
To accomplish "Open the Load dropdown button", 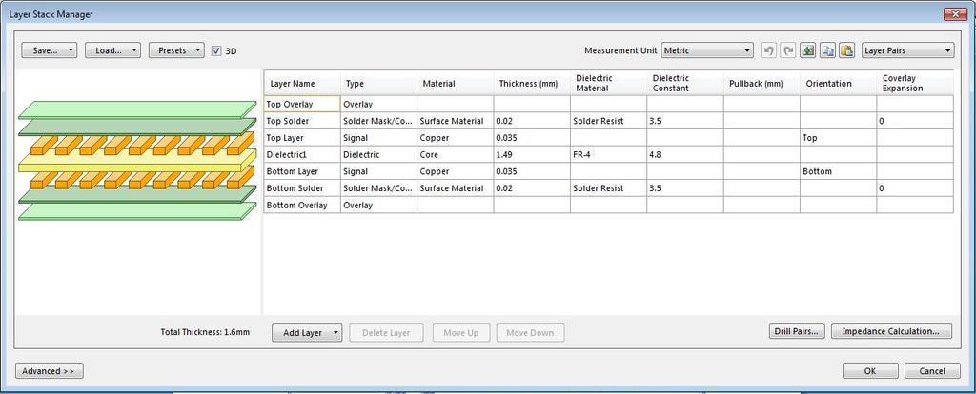I will click(x=112, y=50).
